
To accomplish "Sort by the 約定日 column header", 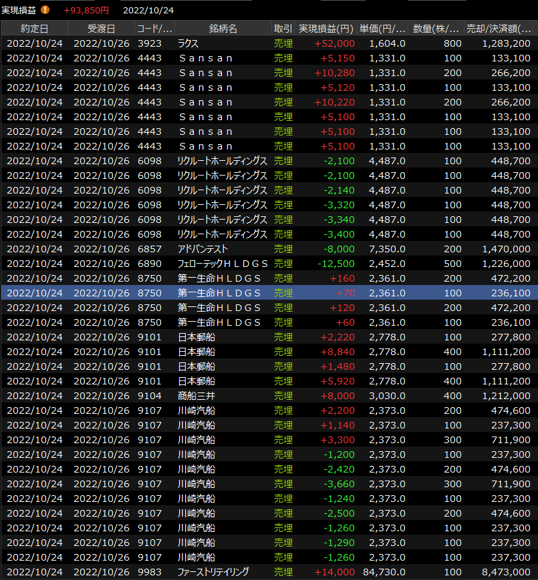I will tap(34, 29).
